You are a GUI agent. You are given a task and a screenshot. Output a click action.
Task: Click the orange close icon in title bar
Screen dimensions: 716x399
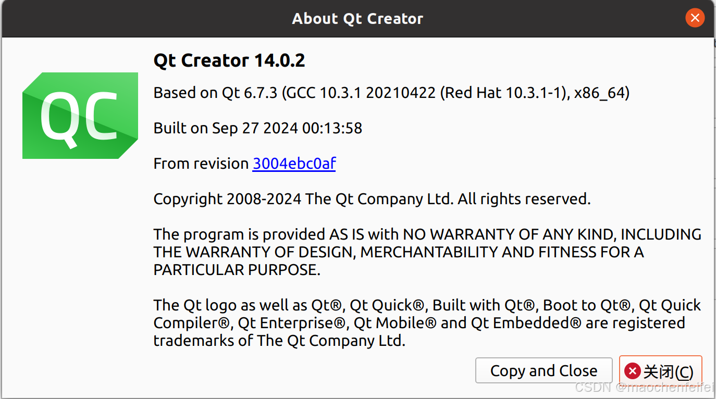695,18
